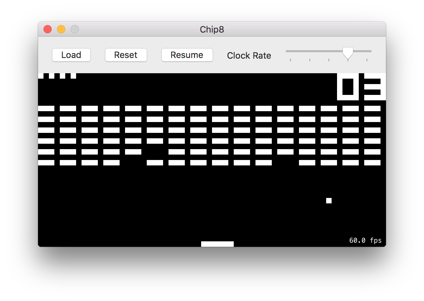
Task: Click the white ball in game display
Action: click(329, 201)
